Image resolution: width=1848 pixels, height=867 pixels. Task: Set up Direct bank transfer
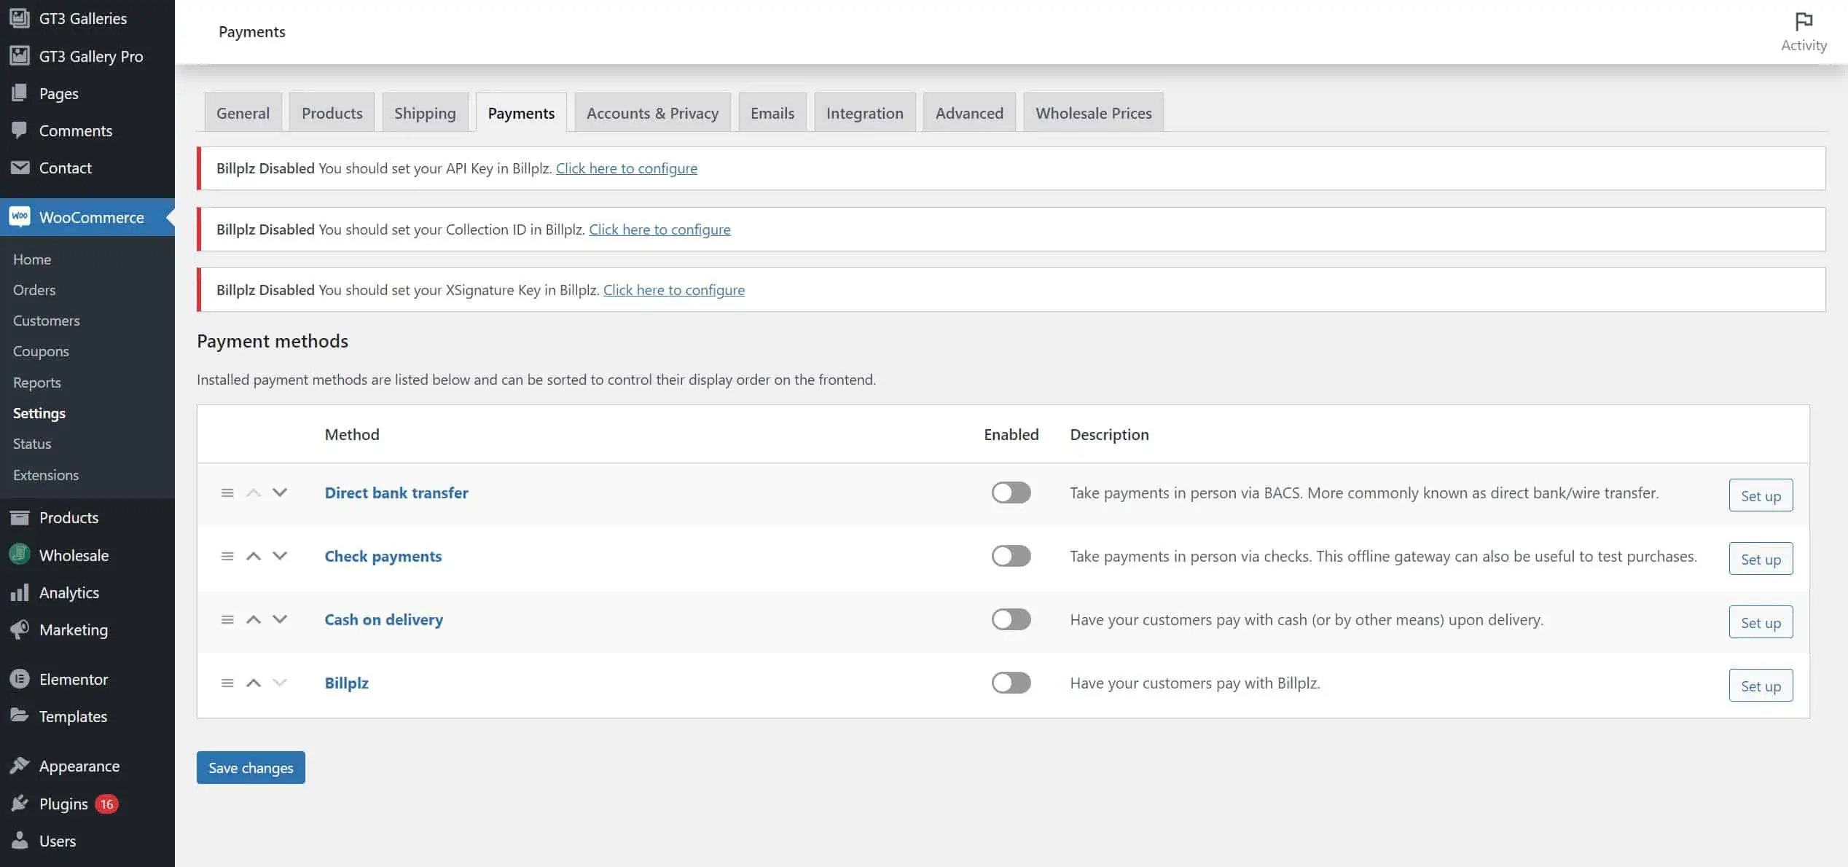pos(1761,495)
